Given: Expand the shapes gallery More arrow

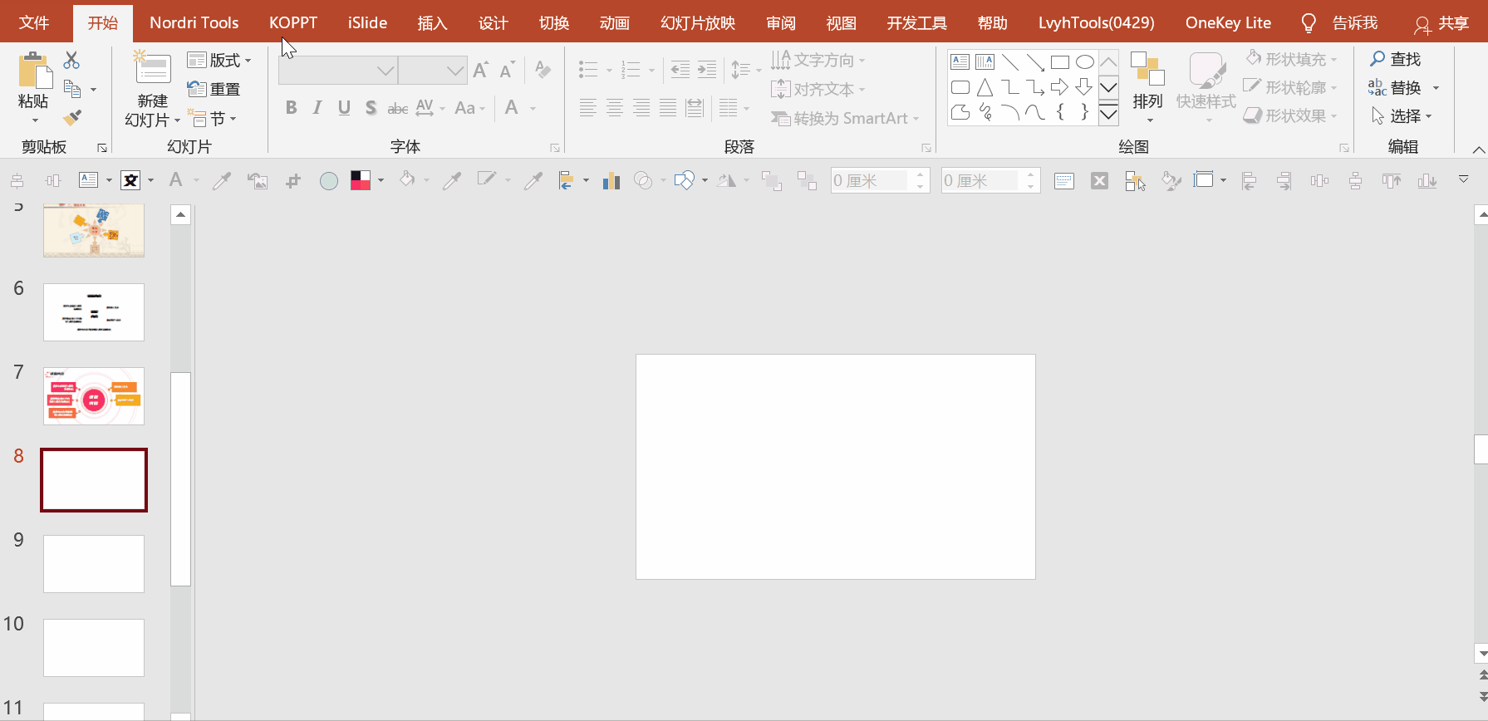Looking at the screenshot, I should [x=1108, y=114].
